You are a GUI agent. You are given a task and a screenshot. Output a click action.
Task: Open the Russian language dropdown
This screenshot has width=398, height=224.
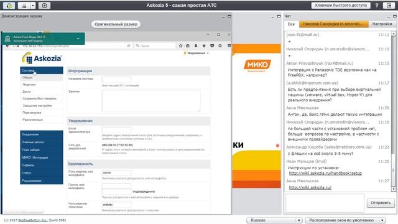275,220
